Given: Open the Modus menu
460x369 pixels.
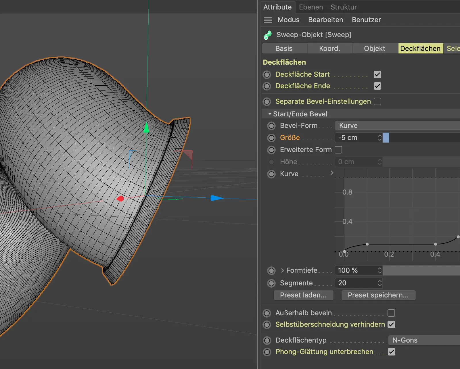Looking at the screenshot, I should 288,20.
